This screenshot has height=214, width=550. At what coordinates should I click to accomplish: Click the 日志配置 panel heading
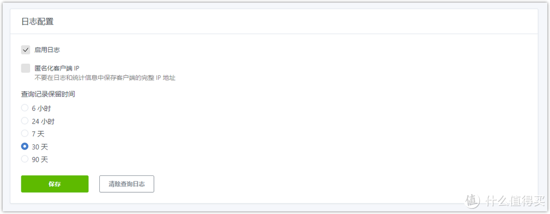37,22
